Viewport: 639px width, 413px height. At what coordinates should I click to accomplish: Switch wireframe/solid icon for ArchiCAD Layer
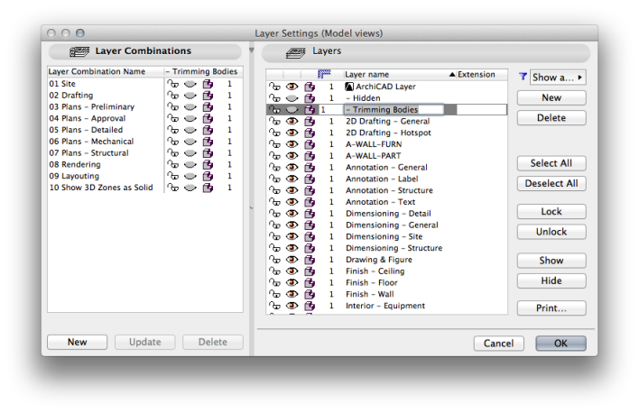coord(310,87)
